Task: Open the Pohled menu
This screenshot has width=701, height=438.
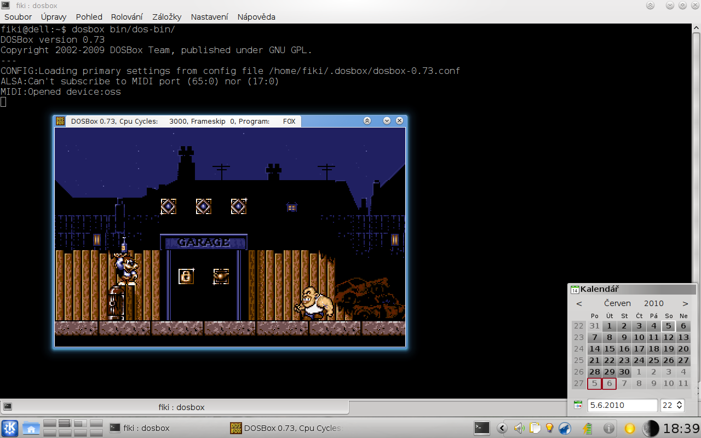Action: point(89,17)
